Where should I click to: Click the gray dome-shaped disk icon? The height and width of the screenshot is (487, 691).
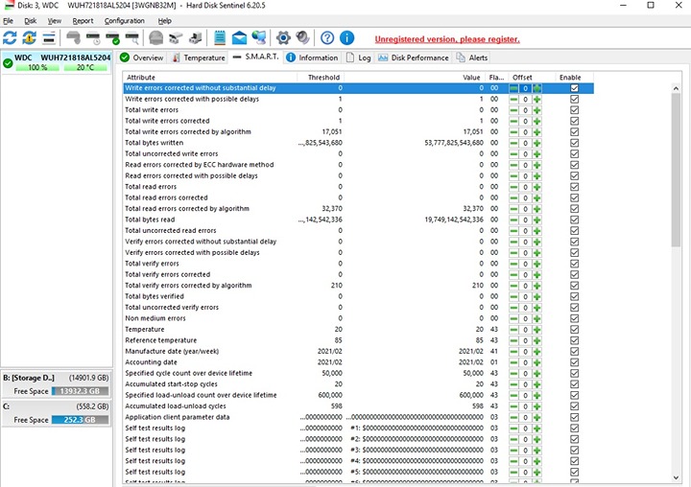point(156,38)
